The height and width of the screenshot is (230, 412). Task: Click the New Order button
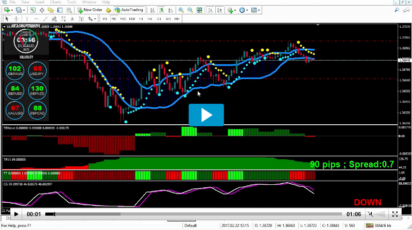pos(90,10)
